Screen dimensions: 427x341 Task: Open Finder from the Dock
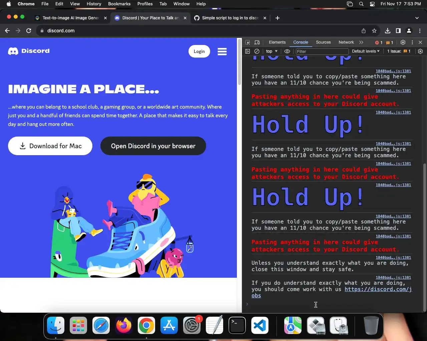56,325
